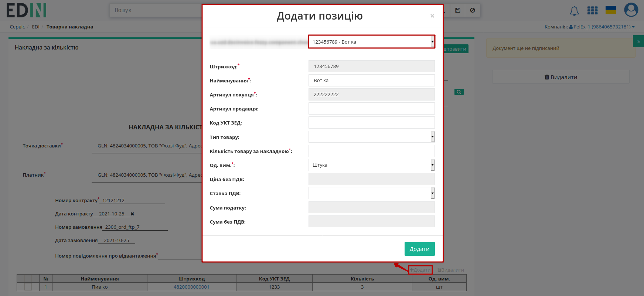Expand the Ставка ПДВ dropdown
644x296 pixels.
click(371, 193)
